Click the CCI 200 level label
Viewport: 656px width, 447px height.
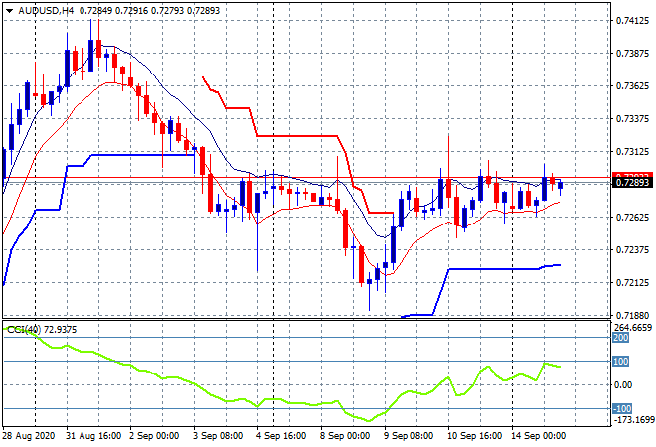click(x=620, y=337)
